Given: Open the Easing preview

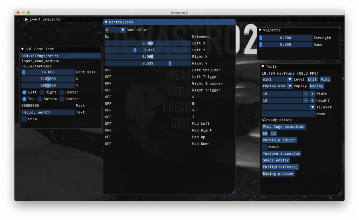Looking at the screenshot, I should click(x=278, y=173).
